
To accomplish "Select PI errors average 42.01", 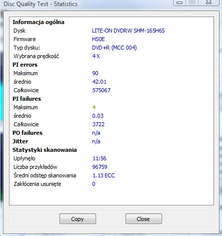I will pyautogui.click(x=99, y=82).
